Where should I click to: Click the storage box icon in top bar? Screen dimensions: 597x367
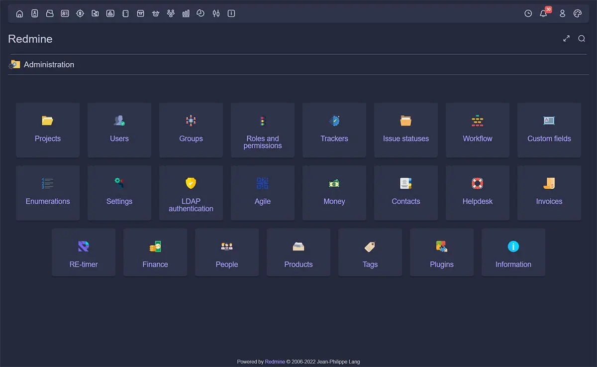[x=141, y=13]
